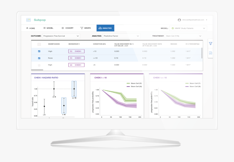Click the Model grid icon
This screenshot has height=162, width=234.
[44, 28]
